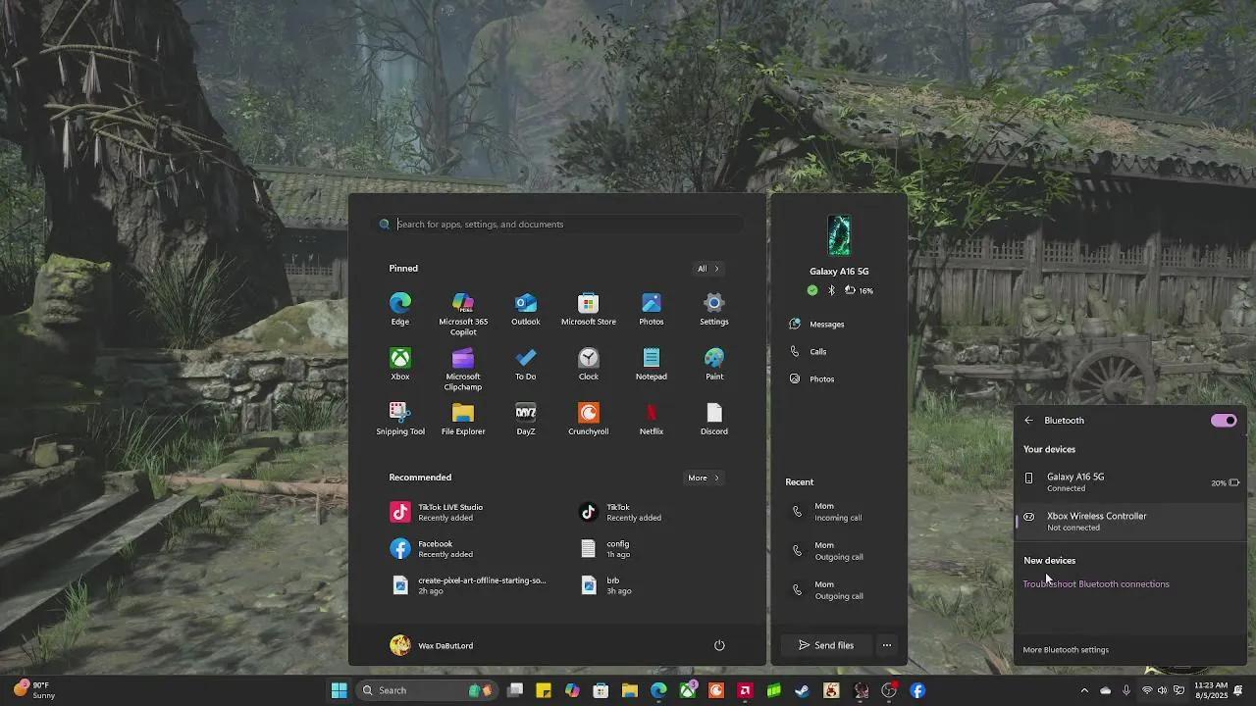1256x706 pixels.
Task: Launch Paint from pinned apps
Action: tap(714, 364)
